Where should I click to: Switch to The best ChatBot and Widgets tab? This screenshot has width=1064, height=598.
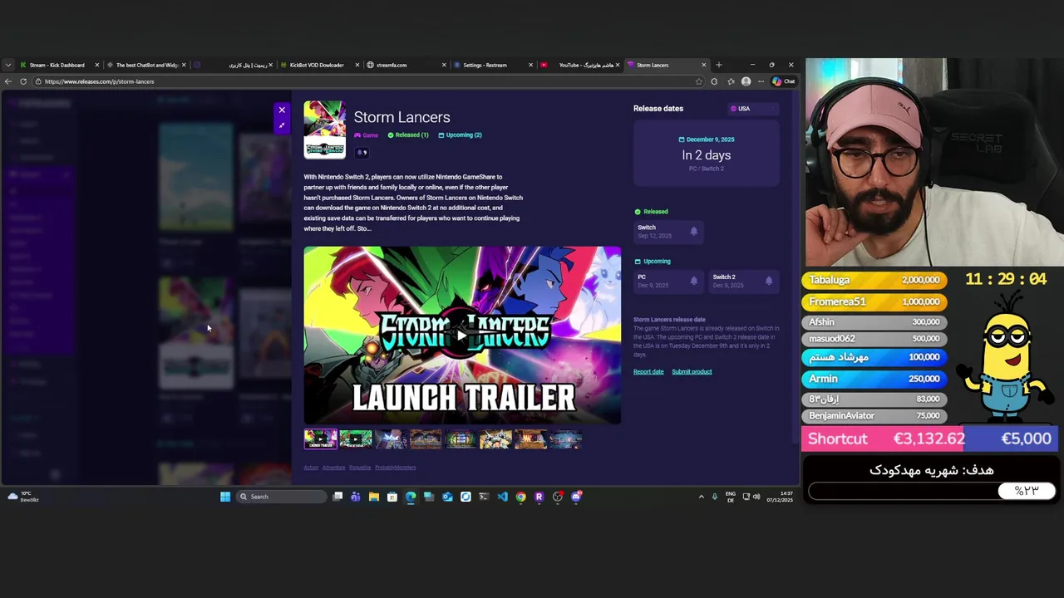click(146, 65)
